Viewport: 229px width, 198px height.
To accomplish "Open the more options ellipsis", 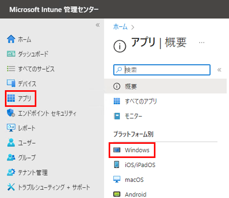I will point(202,43).
